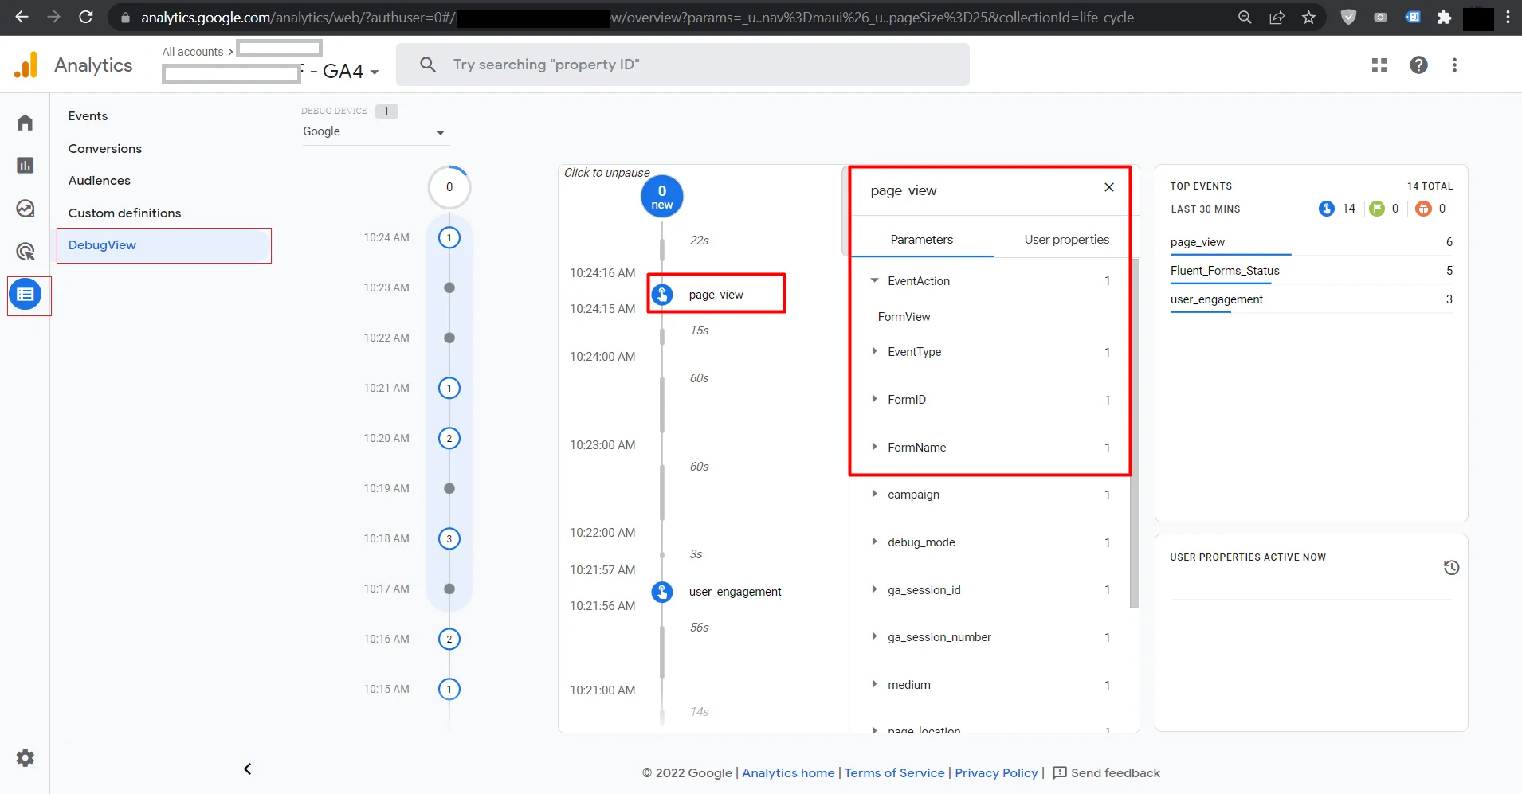The image size is (1522, 794).
Task: Open the browser extensions puzzle icon
Action: click(1444, 18)
